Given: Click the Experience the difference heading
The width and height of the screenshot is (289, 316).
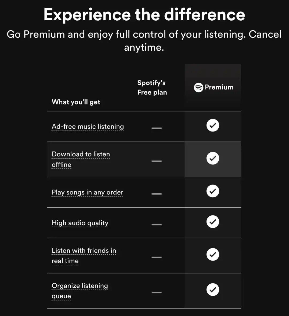Looking at the screenshot, I should [144, 14].
